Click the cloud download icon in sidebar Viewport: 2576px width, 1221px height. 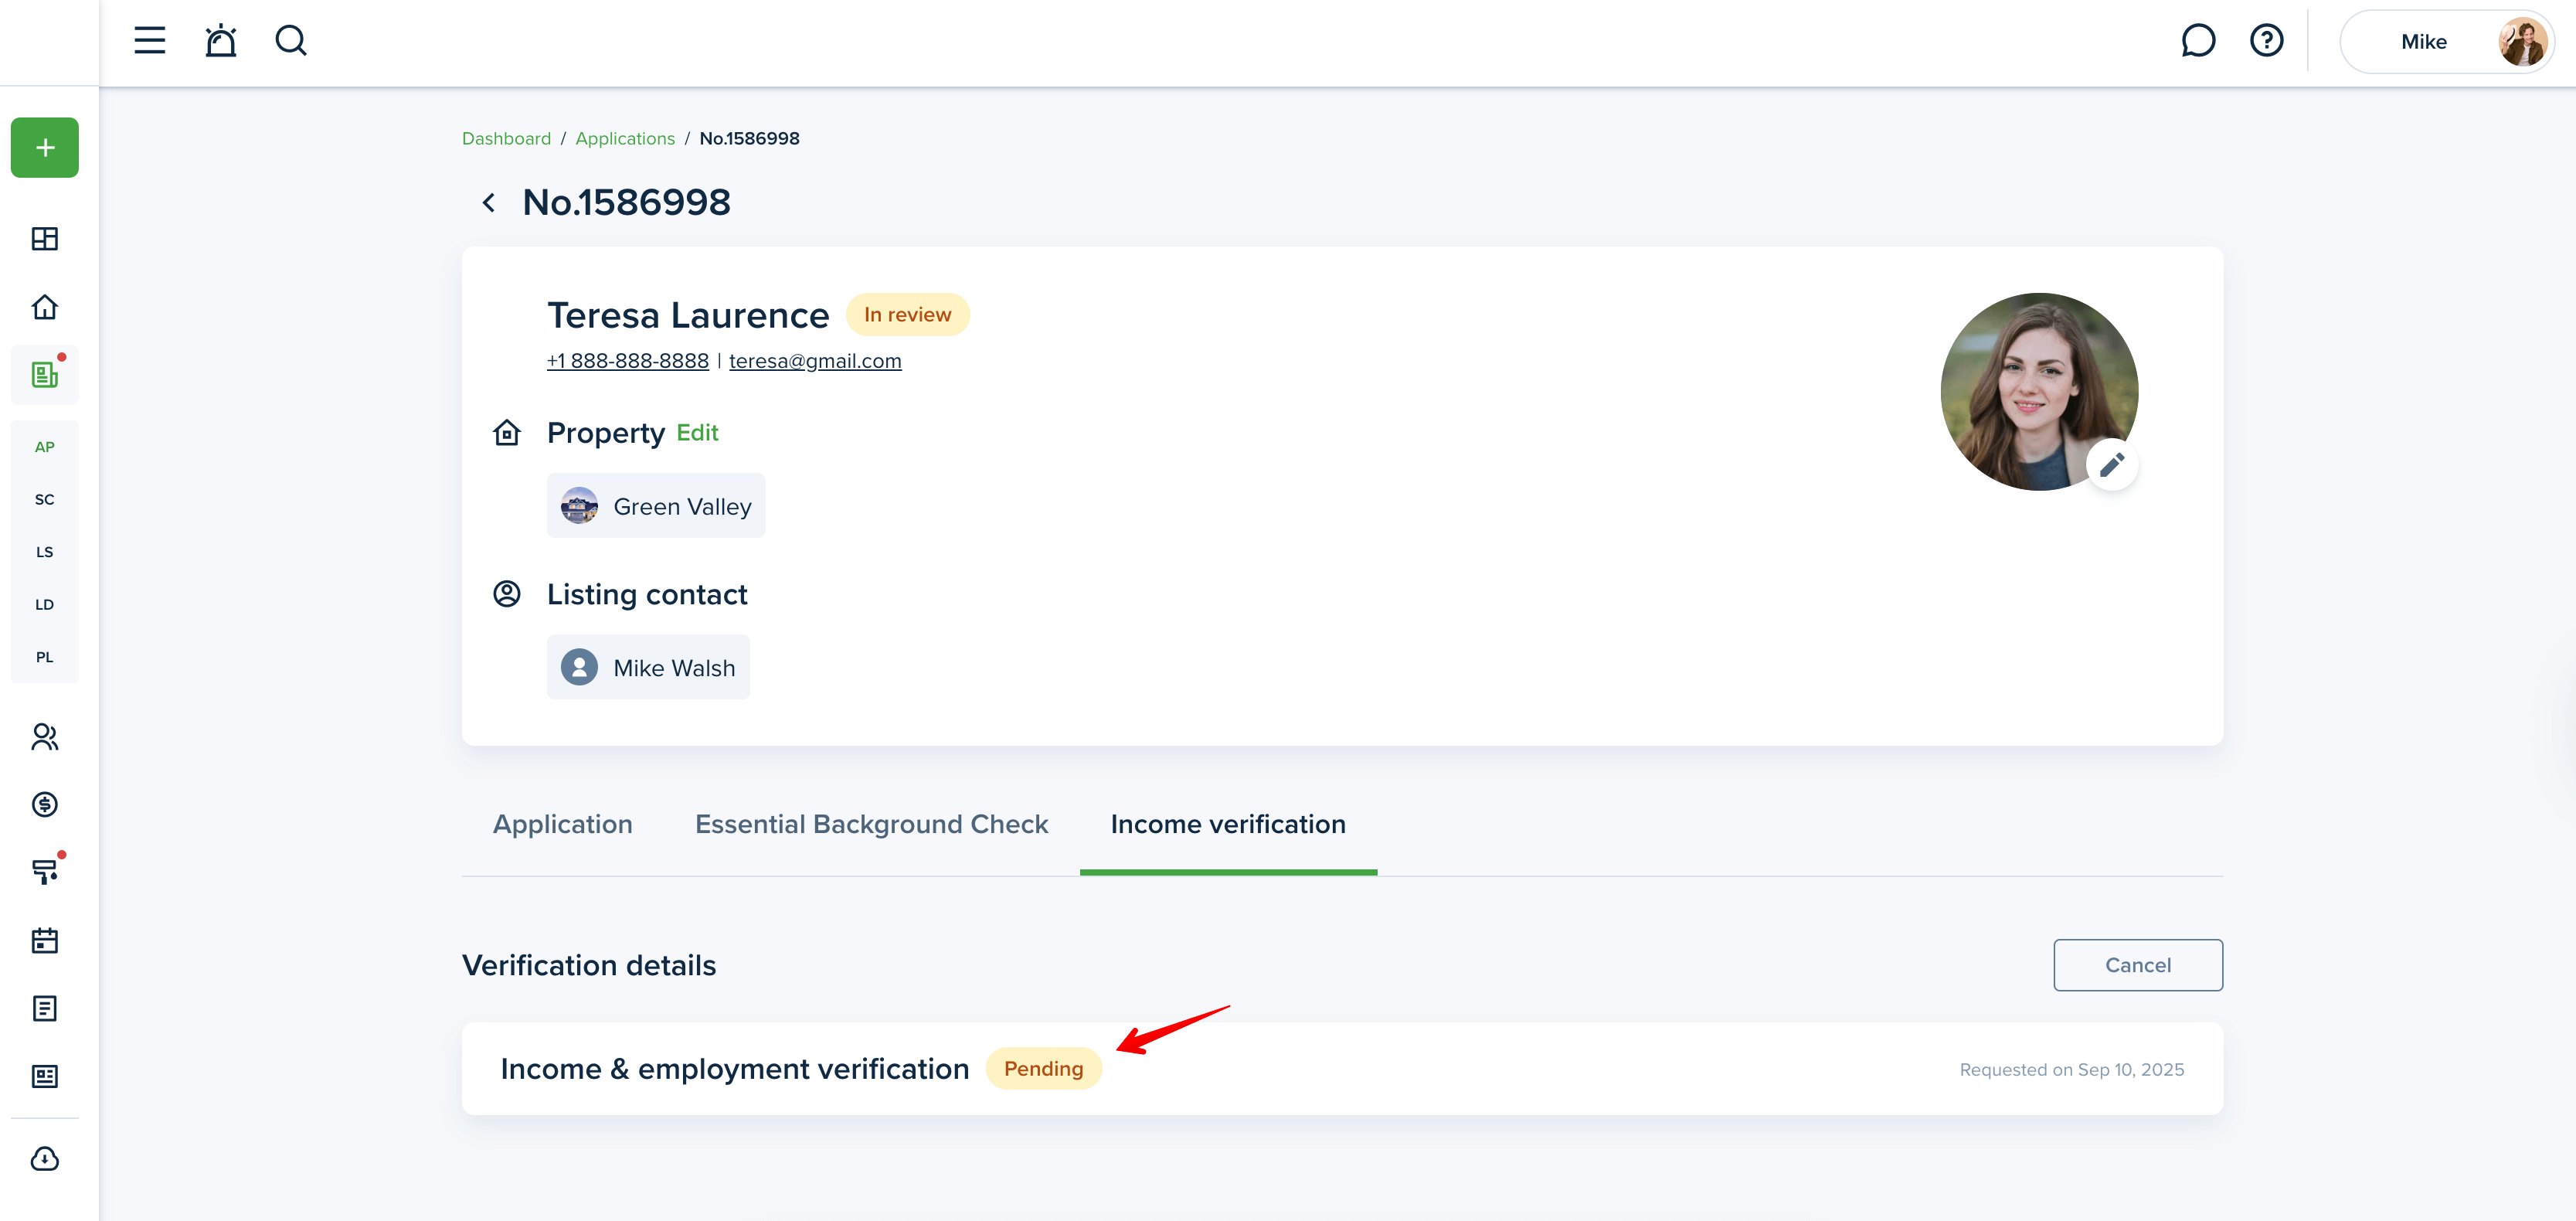(45, 1160)
